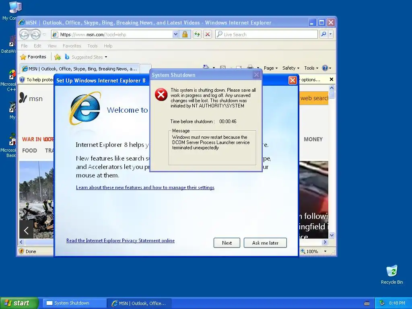Click vertical scrollbar down arrow in IE
The width and height of the screenshot is (412, 309).
tap(332, 235)
